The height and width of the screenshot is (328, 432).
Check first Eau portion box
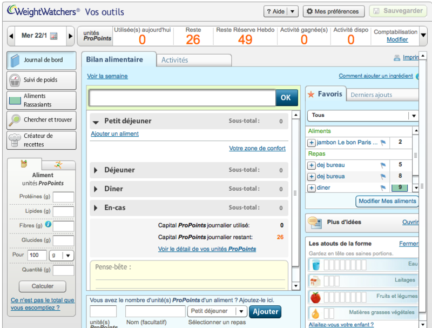pos(327,265)
